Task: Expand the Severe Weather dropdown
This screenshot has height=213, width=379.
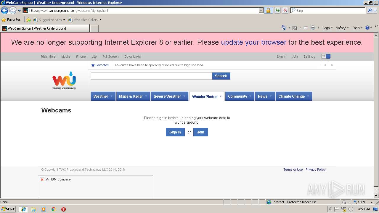Action: pos(184,96)
